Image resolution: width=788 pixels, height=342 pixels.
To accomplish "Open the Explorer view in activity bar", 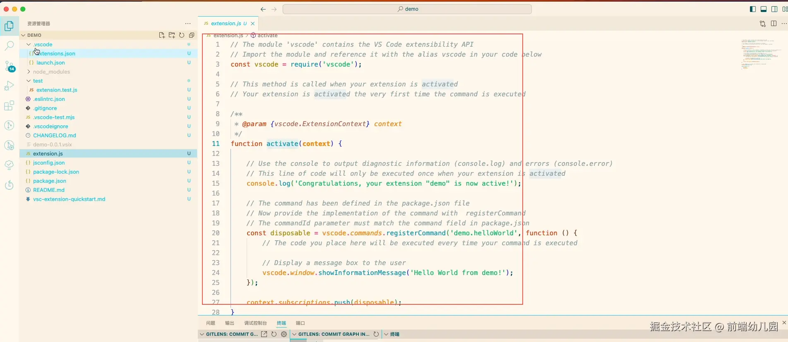I will (9, 26).
